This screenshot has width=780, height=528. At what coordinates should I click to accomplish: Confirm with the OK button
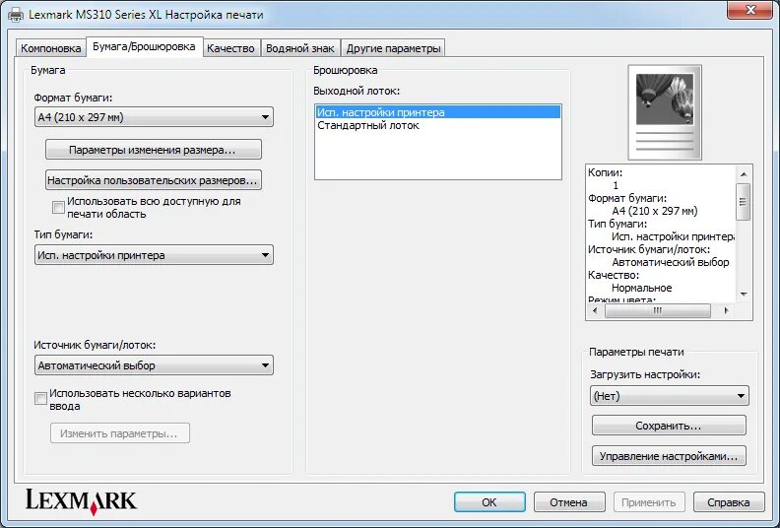pos(489,502)
